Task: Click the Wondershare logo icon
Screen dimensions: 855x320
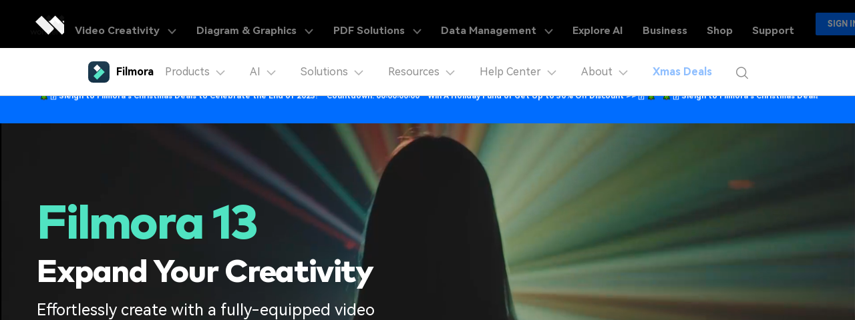Action: pos(49,25)
